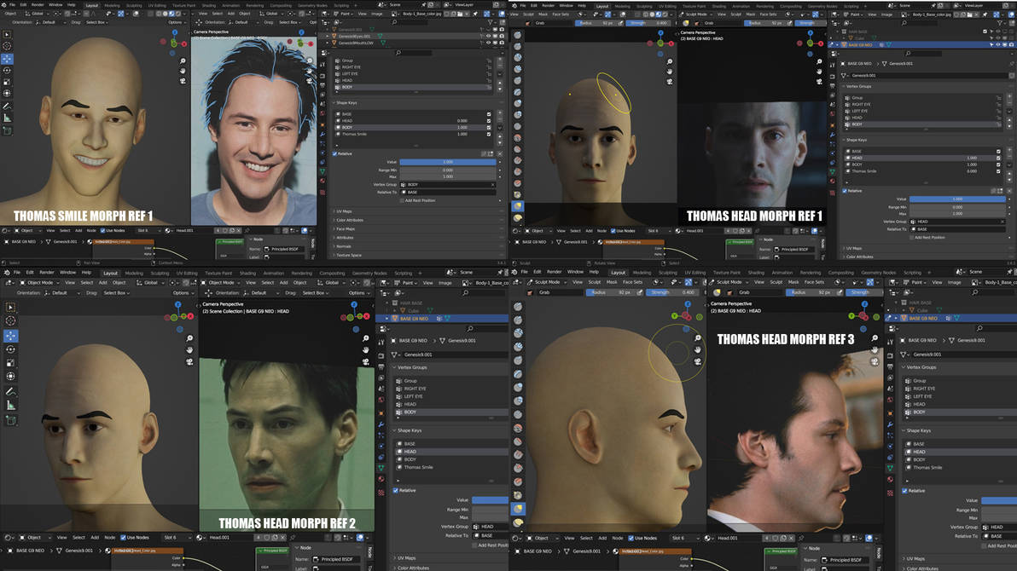Select the Clay Strips brush in bottom-right Blender window
The width and height of the screenshot is (1017, 571).
[518, 347]
